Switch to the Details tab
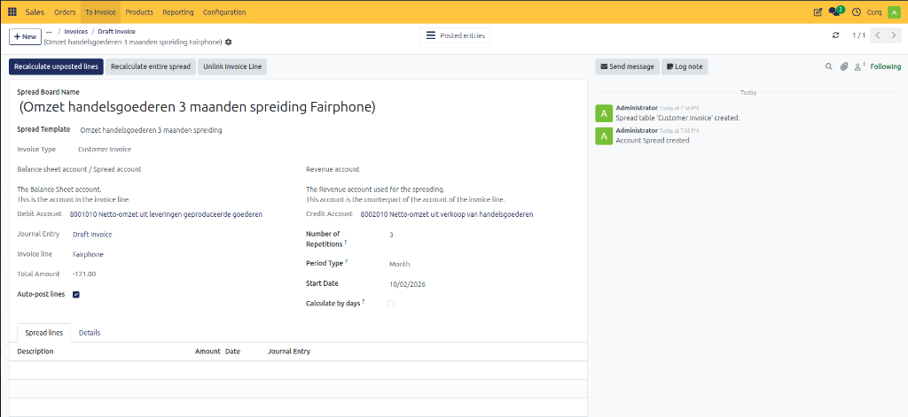The height and width of the screenshot is (417, 908). [x=90, y=333]
